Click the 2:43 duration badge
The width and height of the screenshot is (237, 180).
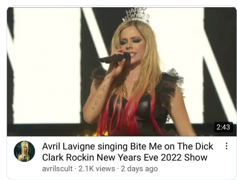click(223, 127)
